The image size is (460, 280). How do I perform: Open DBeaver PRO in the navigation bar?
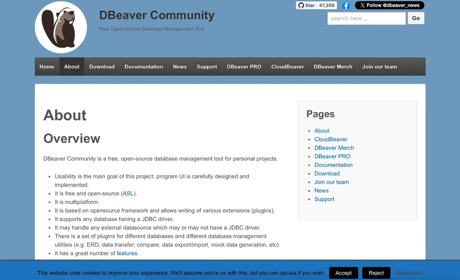(x=244, y=67)
